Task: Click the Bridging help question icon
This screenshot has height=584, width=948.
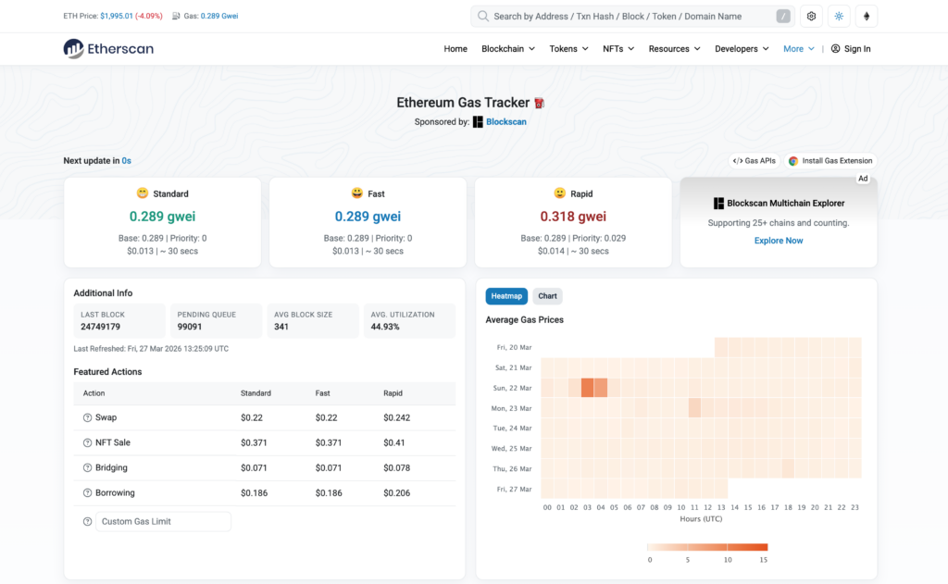Action: tap(87, 468)
